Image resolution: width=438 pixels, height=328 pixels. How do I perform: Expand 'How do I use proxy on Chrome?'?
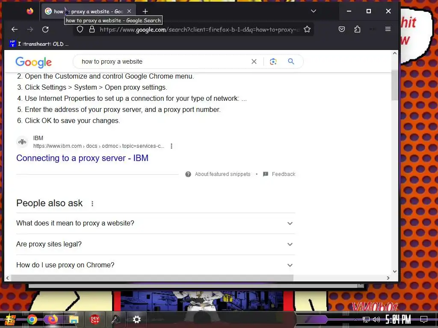coord(156,265)
